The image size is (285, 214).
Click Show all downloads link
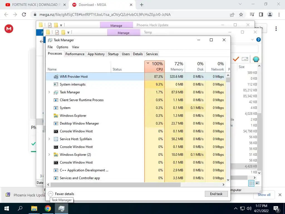coord(264,195)
